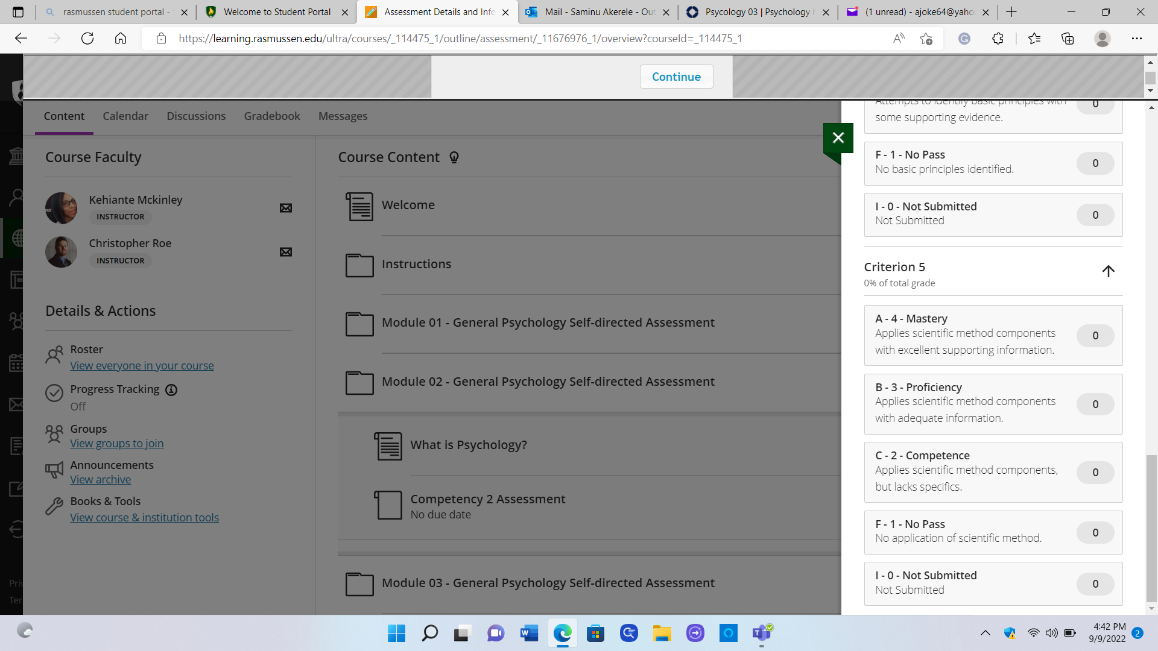Click the browser back arrow
Viewport: 1158px width, 651px height.
pos(21,39)
